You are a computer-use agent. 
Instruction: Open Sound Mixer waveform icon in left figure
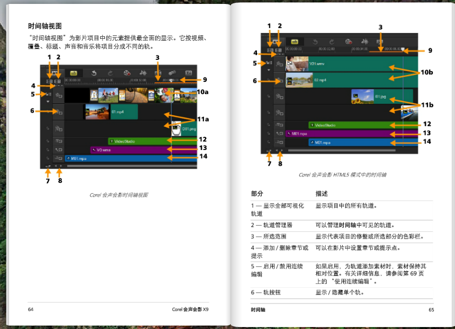[x=143, y=73]
